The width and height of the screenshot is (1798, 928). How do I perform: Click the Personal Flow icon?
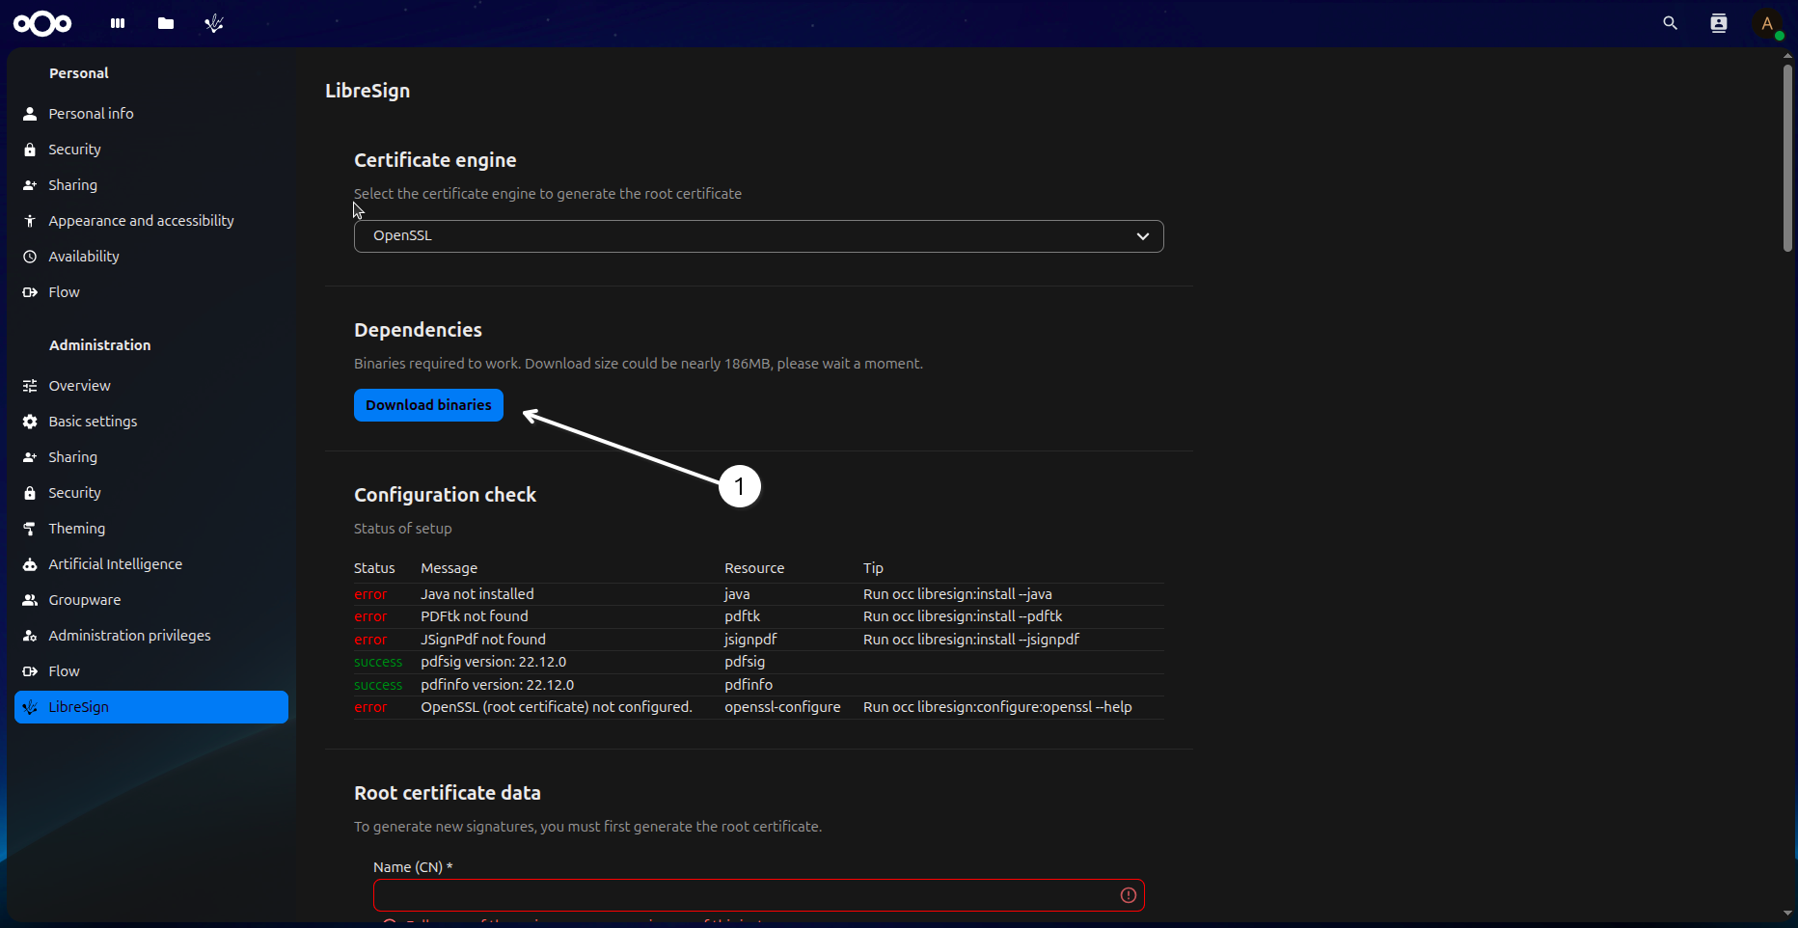(30, 292)
